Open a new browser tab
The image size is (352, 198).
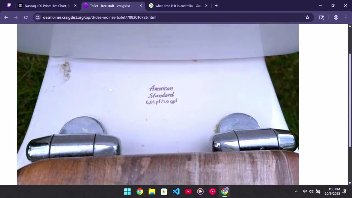coord(216,5)
